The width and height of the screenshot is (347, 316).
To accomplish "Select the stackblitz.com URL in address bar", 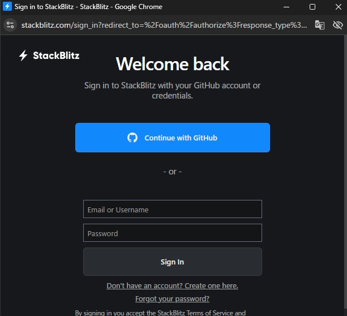I will [164, 25].
